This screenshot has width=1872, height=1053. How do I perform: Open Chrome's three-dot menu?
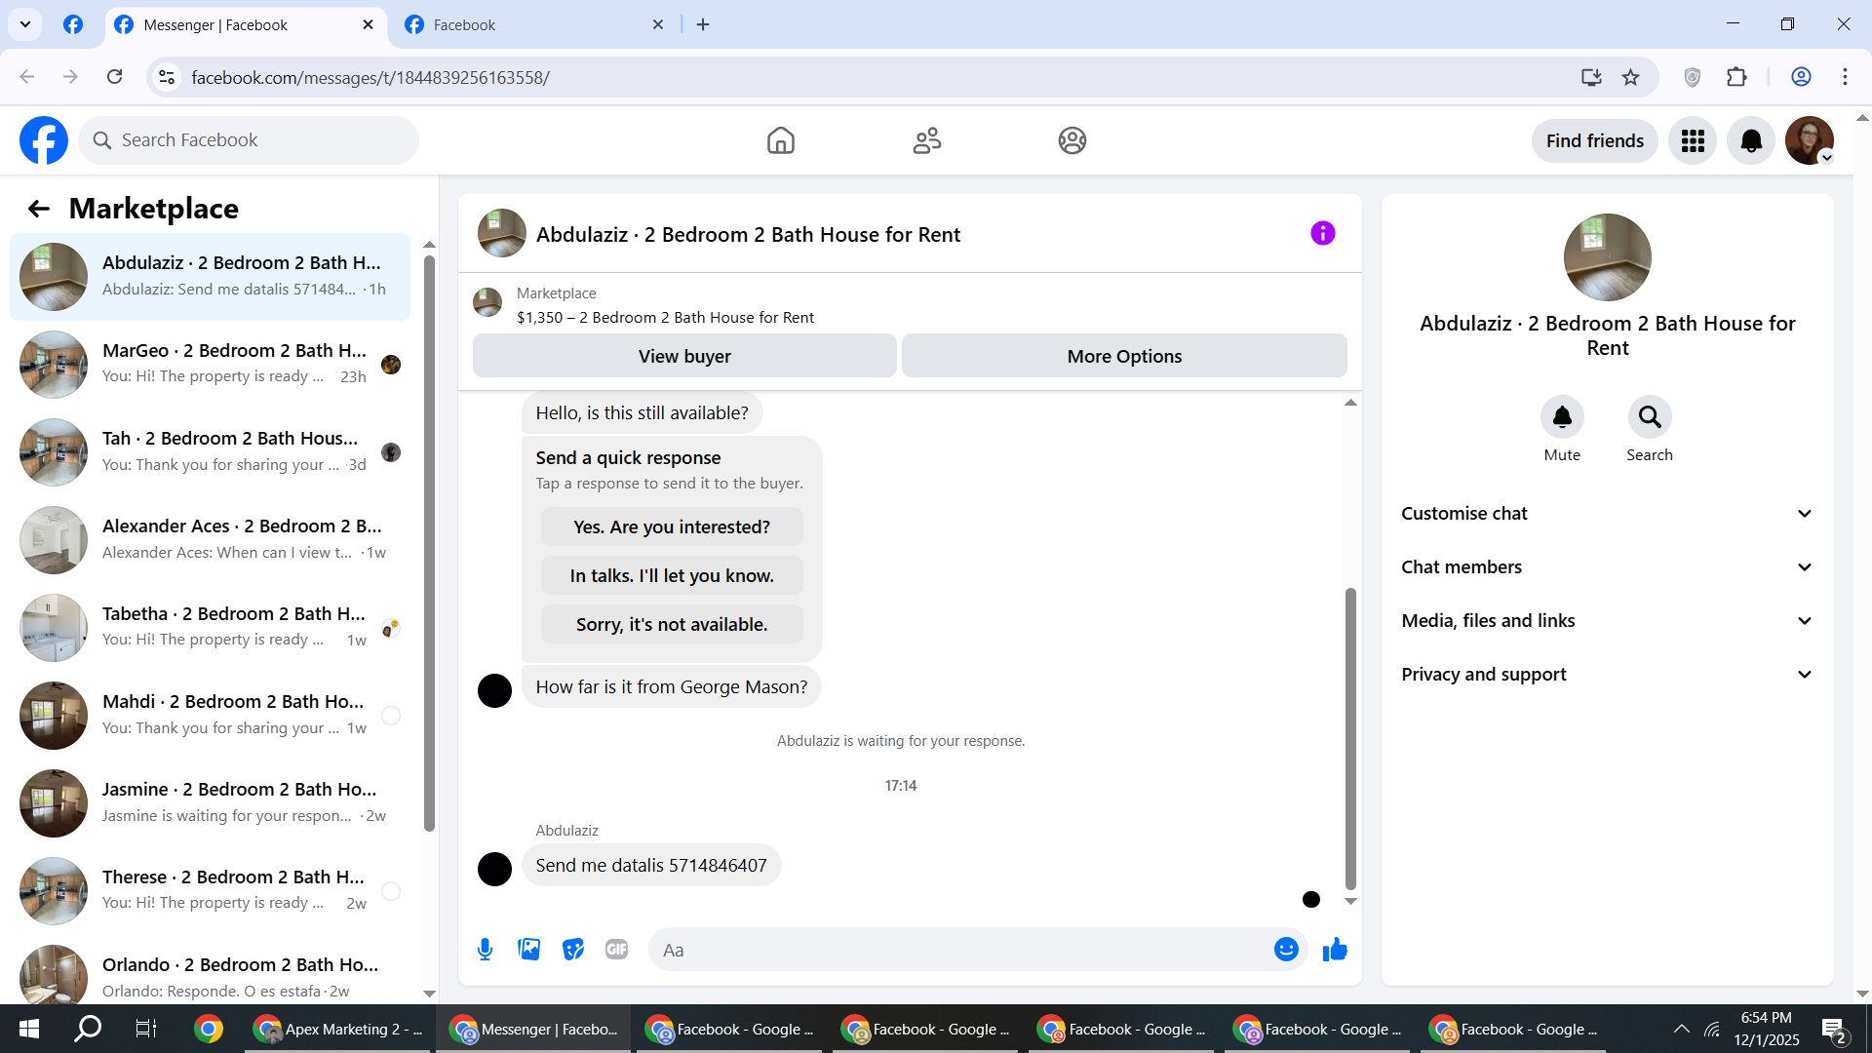[1845, 77]
